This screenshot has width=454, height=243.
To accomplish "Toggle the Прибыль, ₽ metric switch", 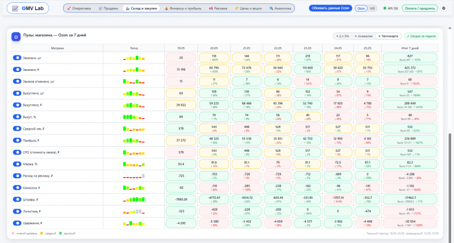I will click(x=17, y=140).
